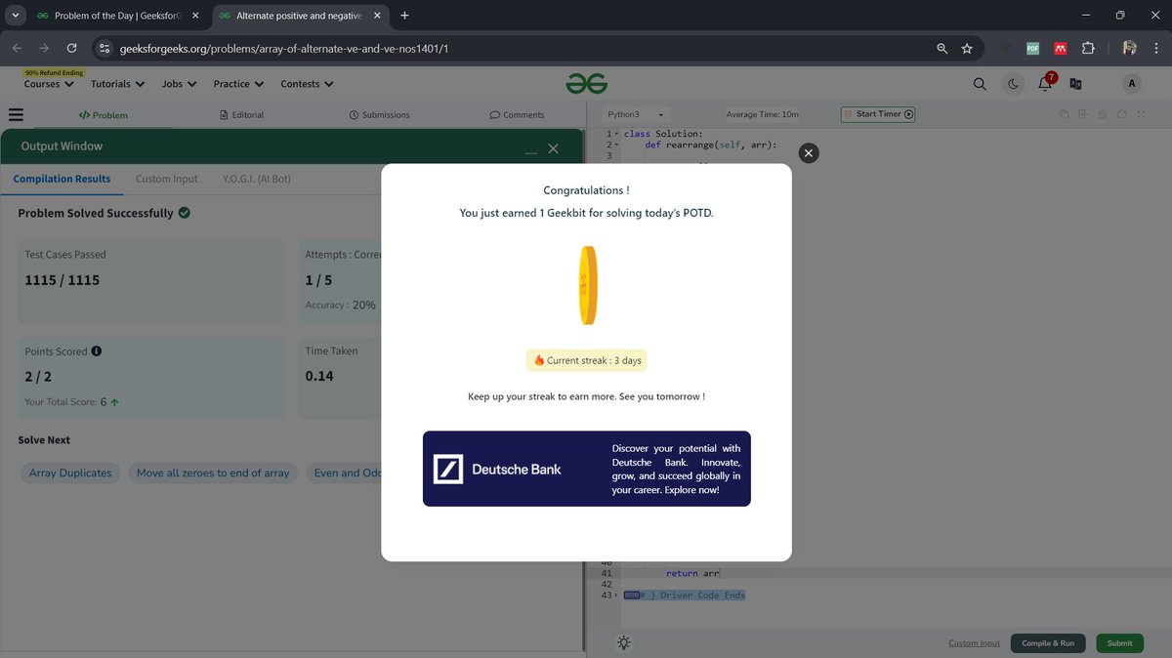Image resolution: width=1172 pixels, height=658 pixels.
Task: Bookmark this page with the star icon
Action: pyautogui.click(x=967, y=48)
